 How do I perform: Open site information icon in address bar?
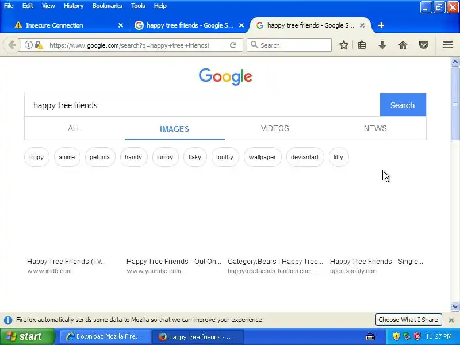click(28, 45)
